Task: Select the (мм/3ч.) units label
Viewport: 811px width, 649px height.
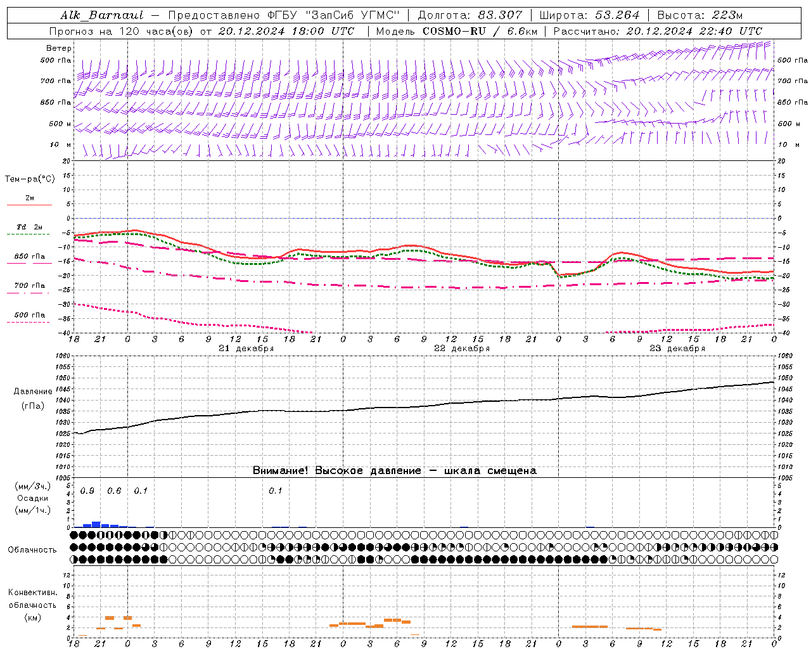Action: tap(32, 487)
